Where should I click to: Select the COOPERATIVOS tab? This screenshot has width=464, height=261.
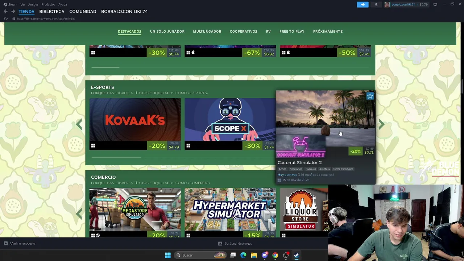point(244,32)
